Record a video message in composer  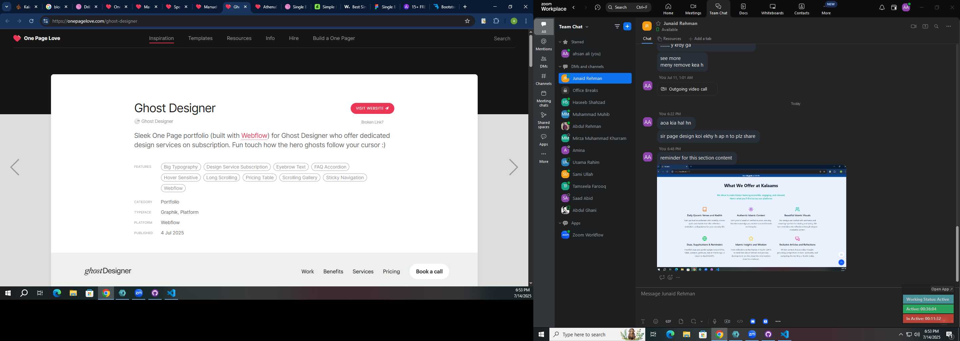tap(727, 321)
